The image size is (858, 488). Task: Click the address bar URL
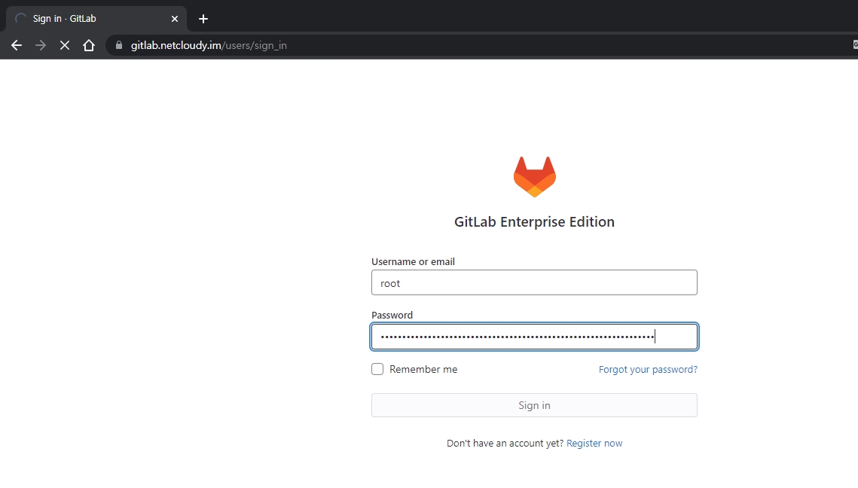[x=209, y=45]
